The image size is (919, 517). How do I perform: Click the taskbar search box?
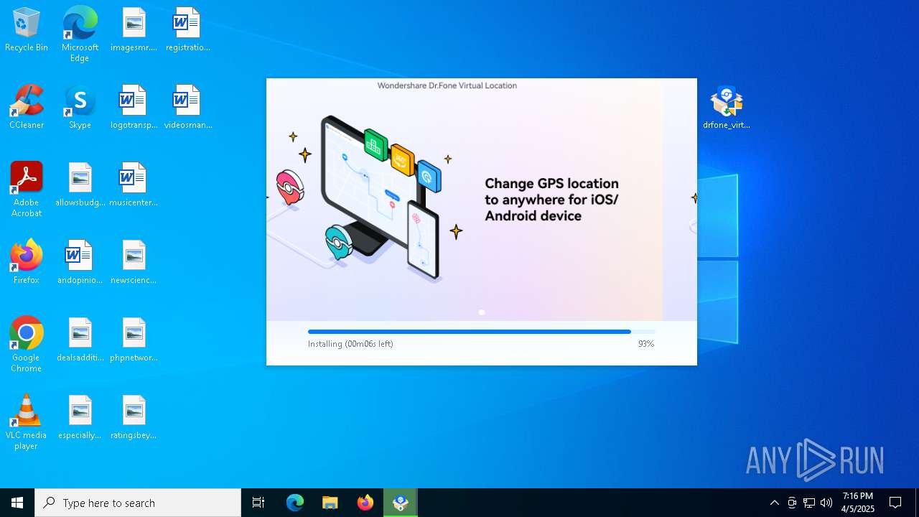click(x=138, y=503)
